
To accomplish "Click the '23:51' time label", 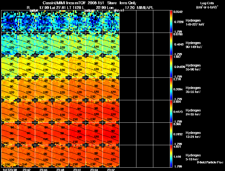I will point(77,170).
